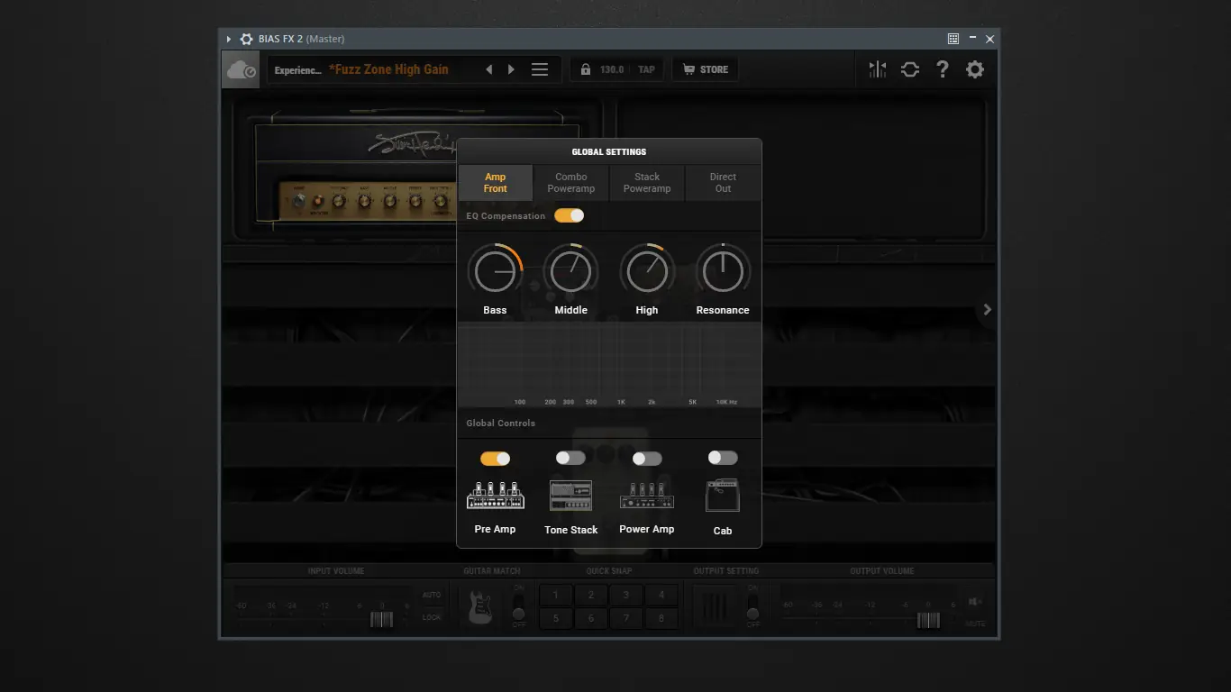Select the Amp Front tab
This screenshot has width=1231, height=692.
coord(495,183)
